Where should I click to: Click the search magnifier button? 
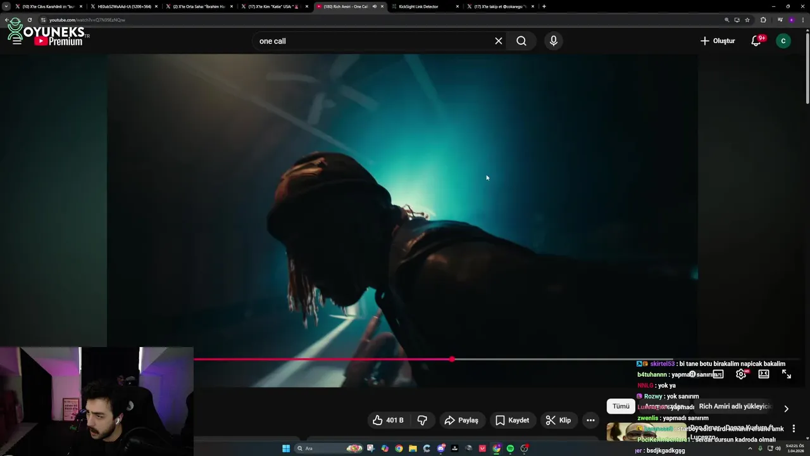point(521,41)
